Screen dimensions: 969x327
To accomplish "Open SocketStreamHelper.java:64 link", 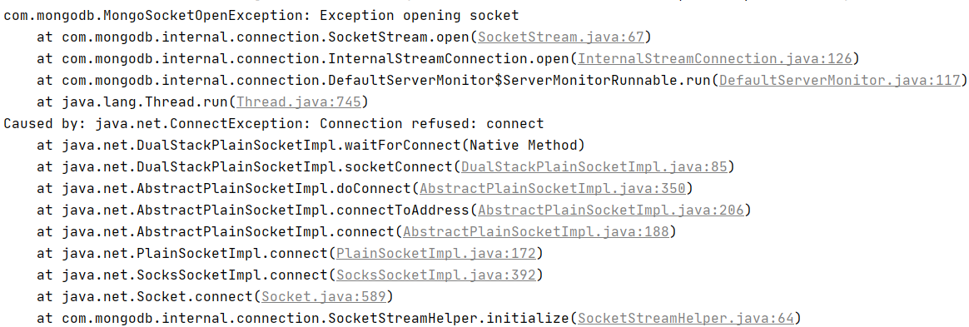I will [x=685, y=319].
